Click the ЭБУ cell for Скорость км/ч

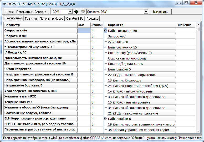(x=84, y=31)
